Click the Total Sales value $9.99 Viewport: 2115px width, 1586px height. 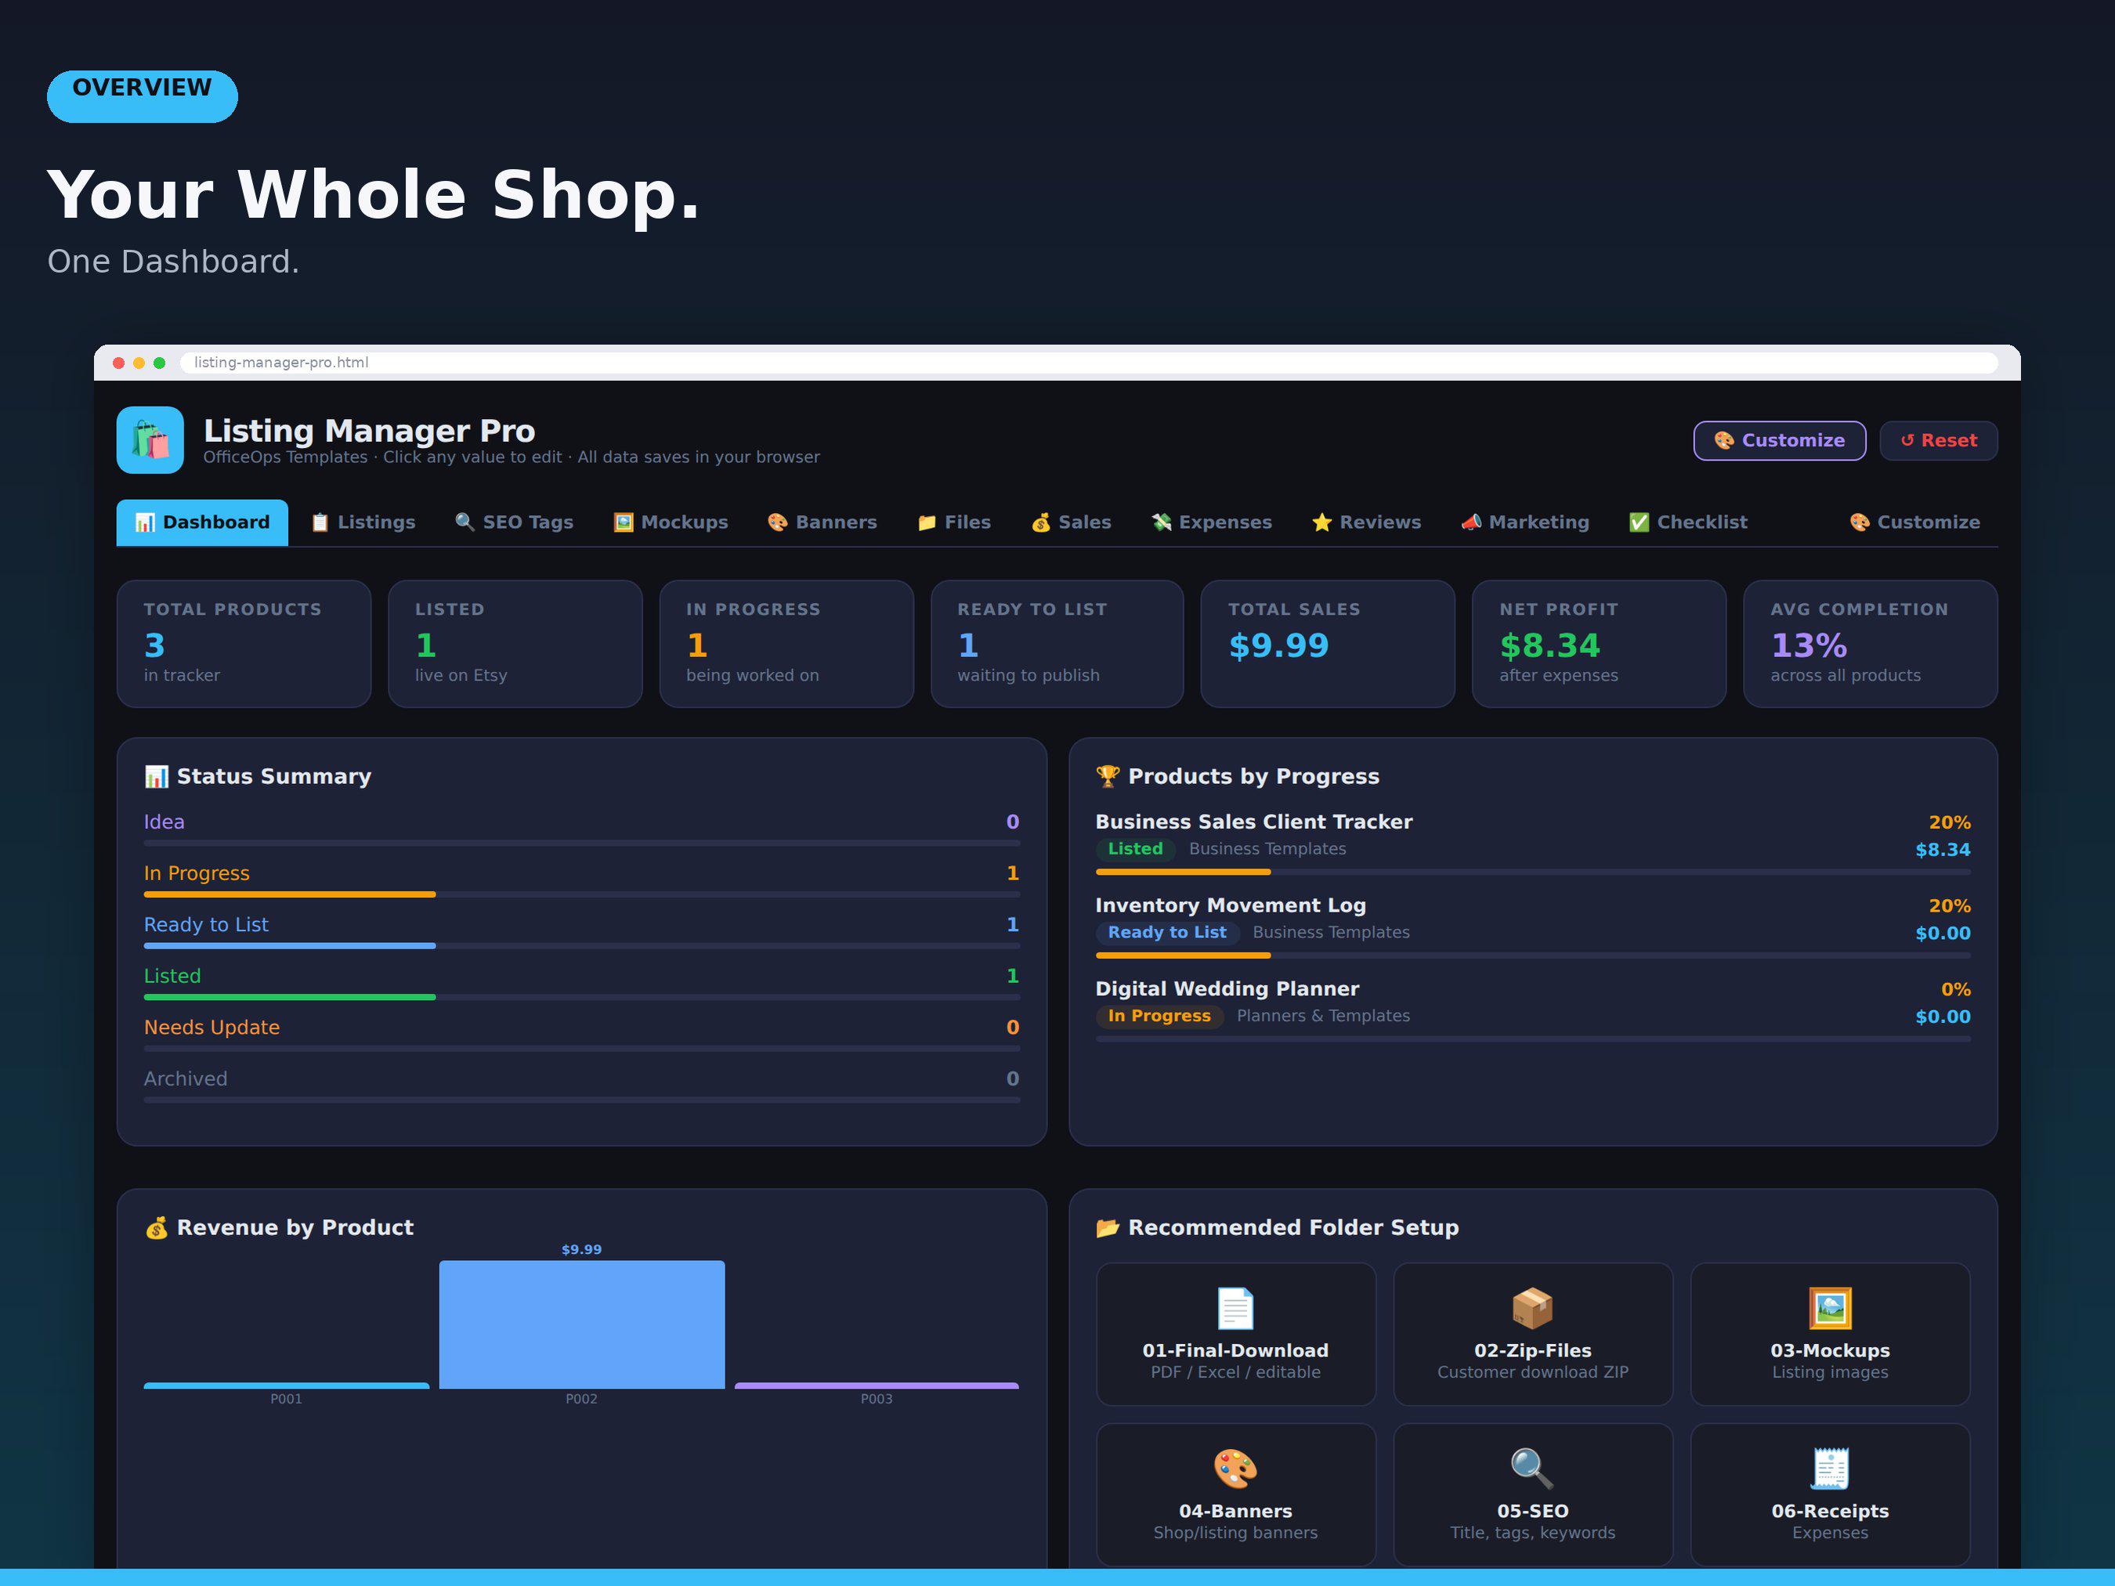tap(1278, 645)
